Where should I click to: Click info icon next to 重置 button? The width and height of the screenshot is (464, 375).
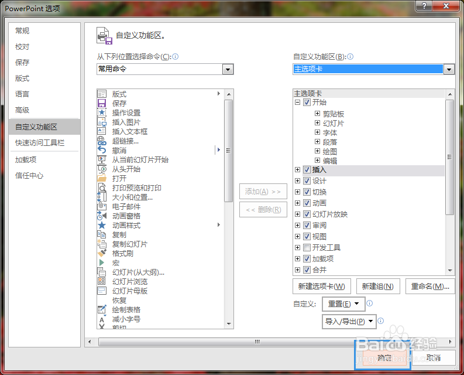[x=370, y=304]
